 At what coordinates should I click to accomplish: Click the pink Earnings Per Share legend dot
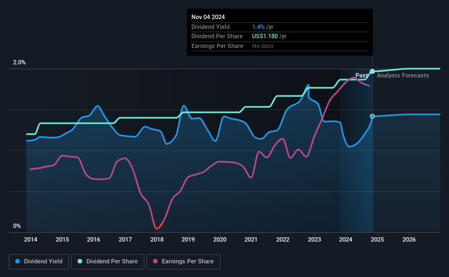click(x=155, y=261)
